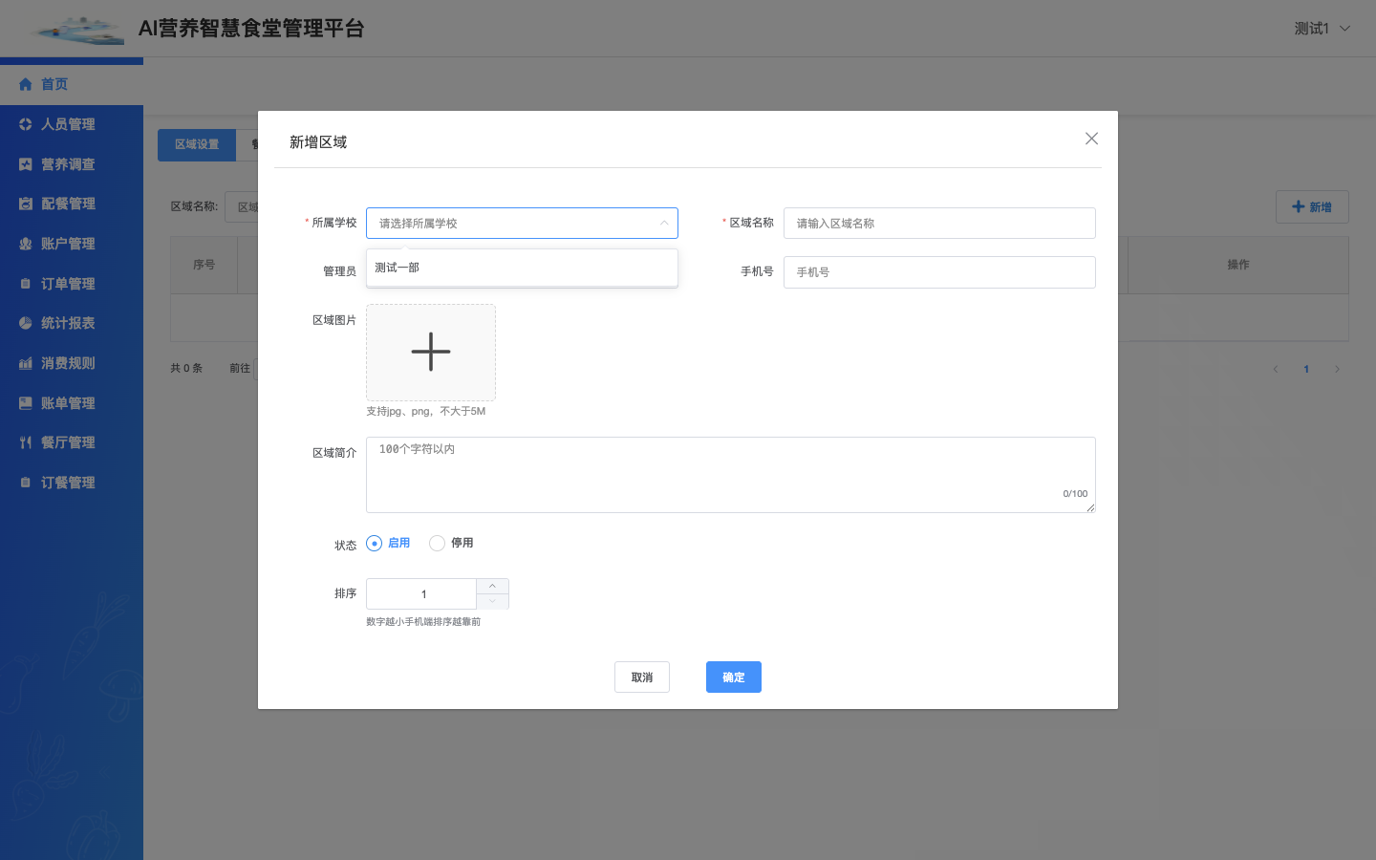The width and height of the screenshot is (1376, 860).
Task: Open 账单管理 menu item
Action: [x=72, y=403]
